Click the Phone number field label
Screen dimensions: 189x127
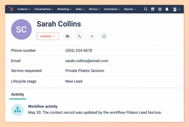coord(24,51)
